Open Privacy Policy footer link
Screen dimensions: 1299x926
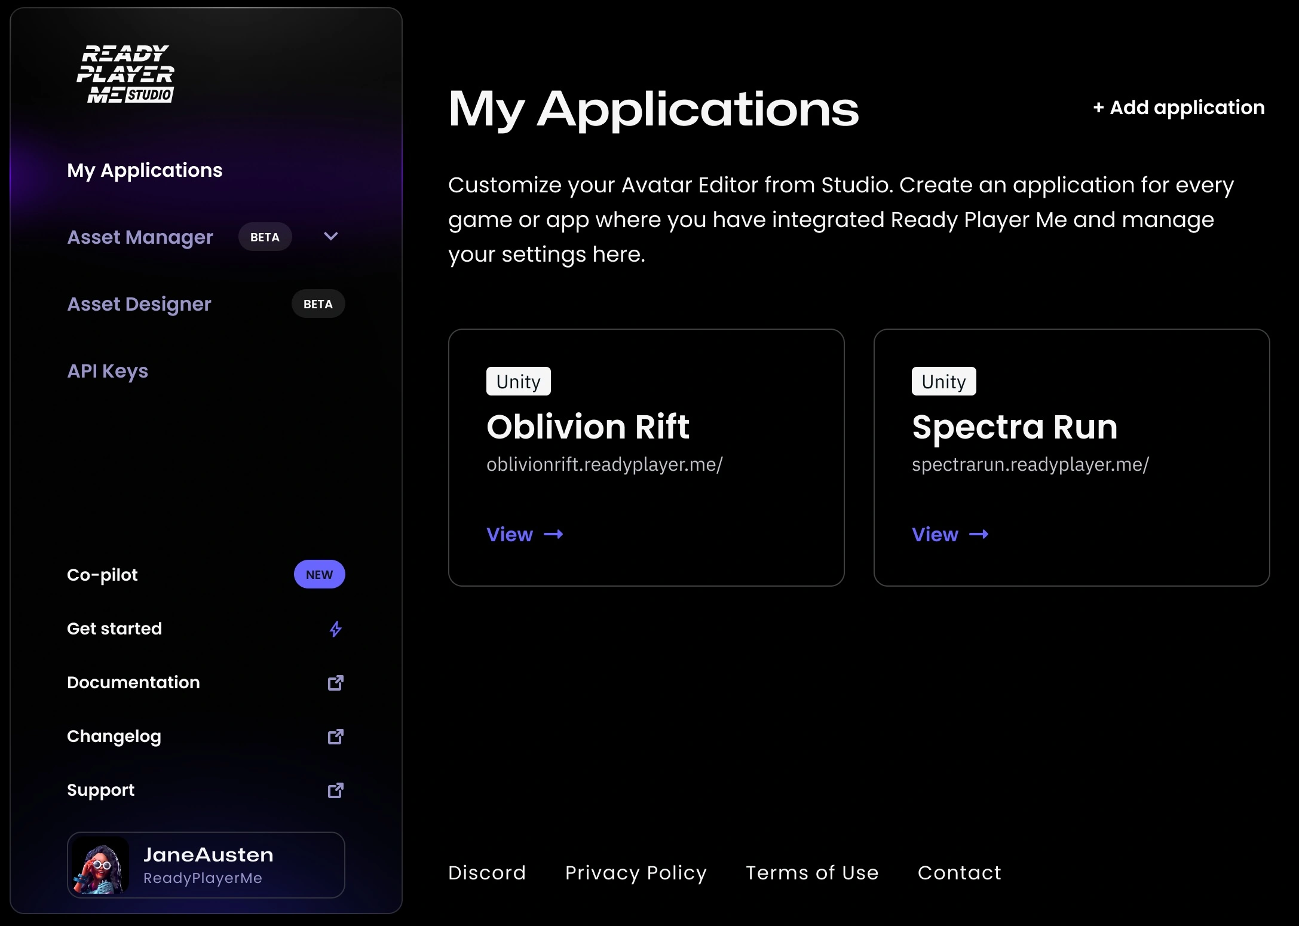[636, 873]
